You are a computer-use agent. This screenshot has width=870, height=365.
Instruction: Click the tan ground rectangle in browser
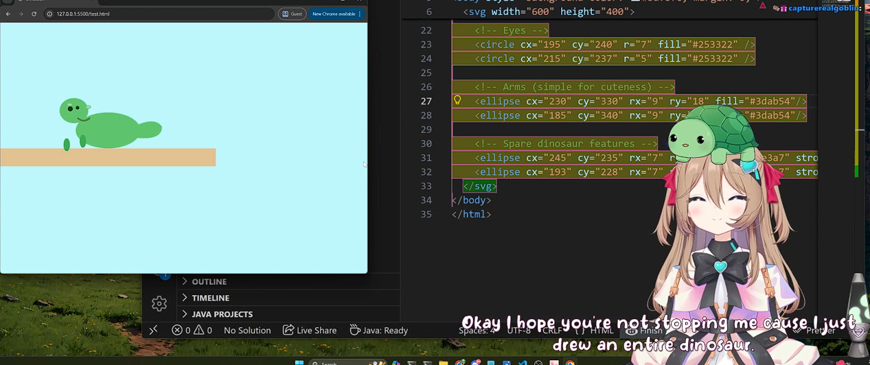[x=108, y=157]
